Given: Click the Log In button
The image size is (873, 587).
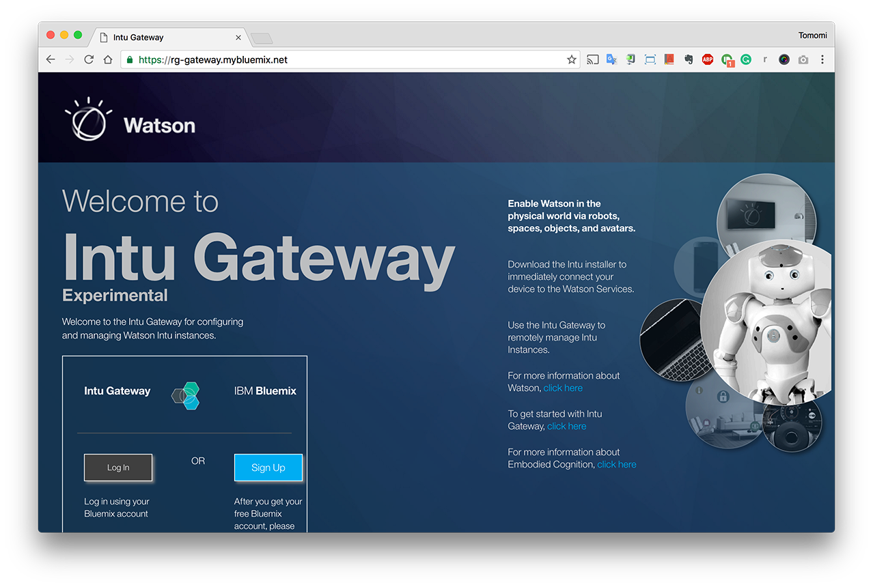Looking at the screenshot, I should point(118,468).
